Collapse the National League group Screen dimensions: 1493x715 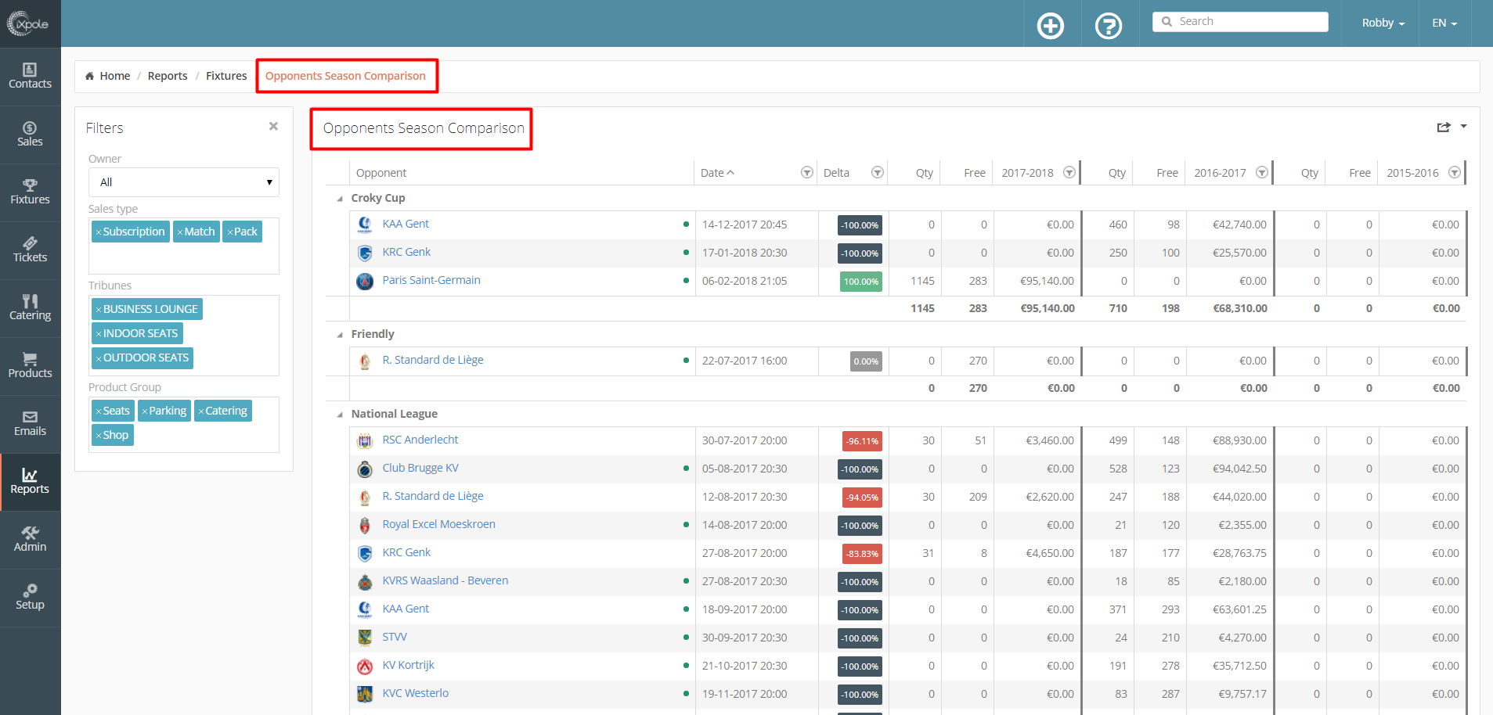[340, 415]
